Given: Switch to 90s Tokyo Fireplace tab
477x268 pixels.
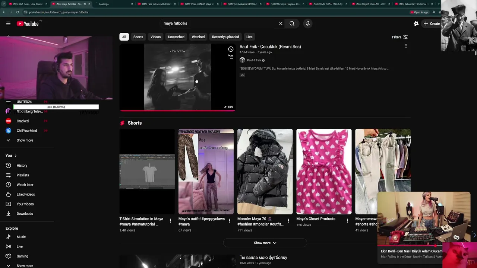Looking at the screenshot, I should pos(285,4).
